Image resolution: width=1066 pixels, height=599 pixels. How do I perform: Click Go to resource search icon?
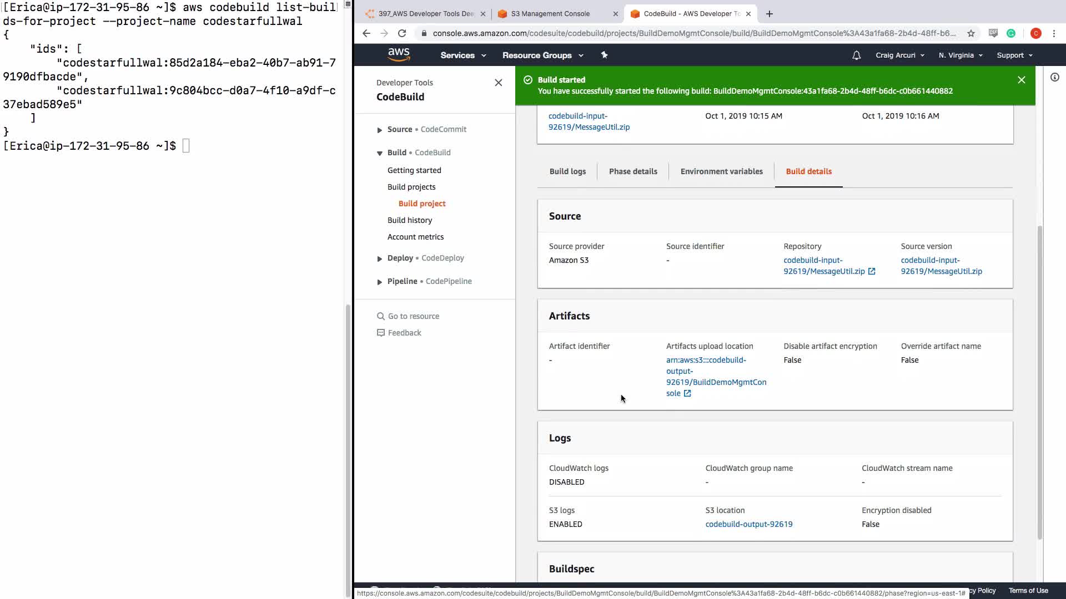tap(381, 316)
